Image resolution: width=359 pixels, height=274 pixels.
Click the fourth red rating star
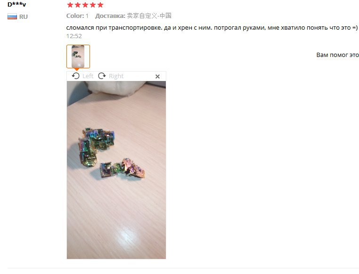point(93,5)
